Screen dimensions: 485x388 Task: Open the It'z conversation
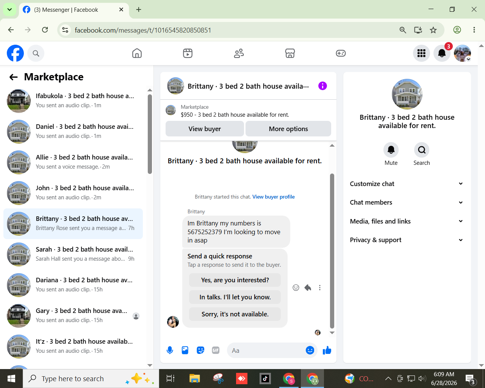[x=73, y=346]
